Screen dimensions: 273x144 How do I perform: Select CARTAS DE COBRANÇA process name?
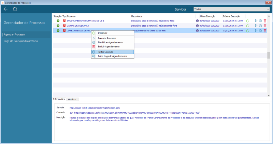[78, 26]
